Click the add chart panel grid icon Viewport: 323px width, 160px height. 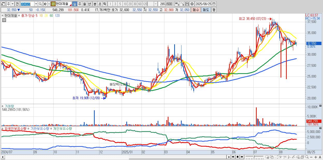click(267, 157)
